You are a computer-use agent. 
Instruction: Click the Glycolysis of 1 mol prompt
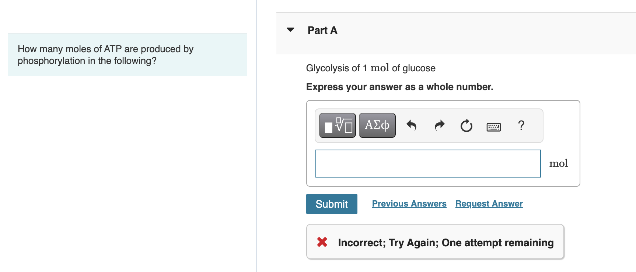click(x=370, y=68)
